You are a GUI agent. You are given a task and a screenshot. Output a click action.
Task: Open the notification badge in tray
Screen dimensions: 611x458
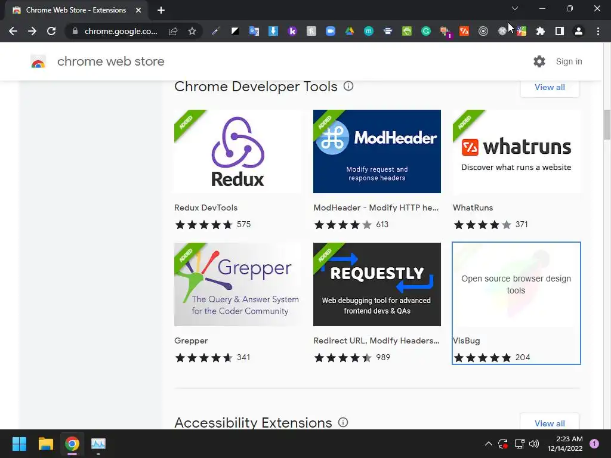[x=594, y=444]
